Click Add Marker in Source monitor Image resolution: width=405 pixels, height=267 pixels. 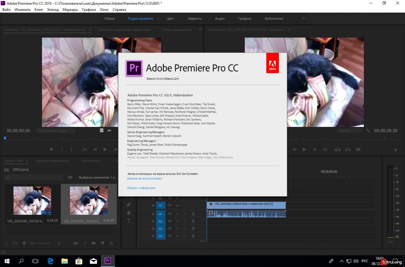52,150
